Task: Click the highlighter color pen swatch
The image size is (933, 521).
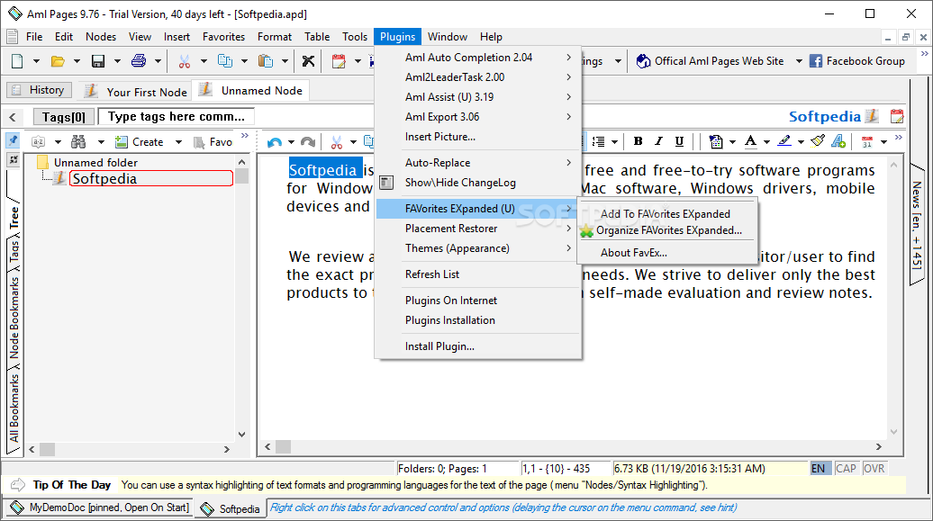Action: point(784,141)
